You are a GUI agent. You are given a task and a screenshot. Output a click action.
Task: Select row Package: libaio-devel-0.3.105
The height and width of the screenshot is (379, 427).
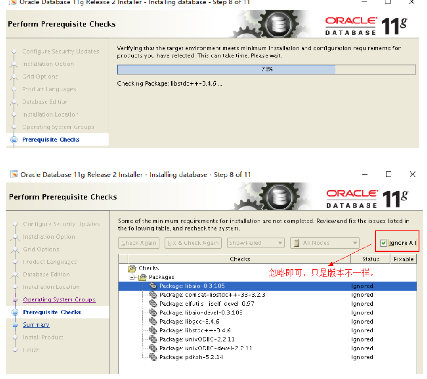coord(268,313)
